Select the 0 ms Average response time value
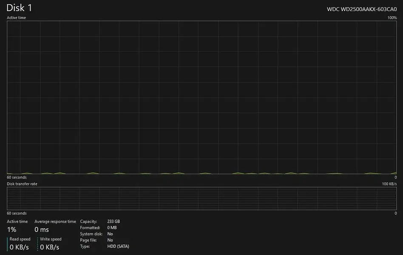 (x=42, y=229)
